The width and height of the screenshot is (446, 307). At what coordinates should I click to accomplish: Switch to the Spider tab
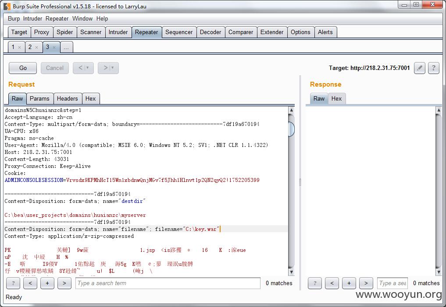tap(64, 32)
